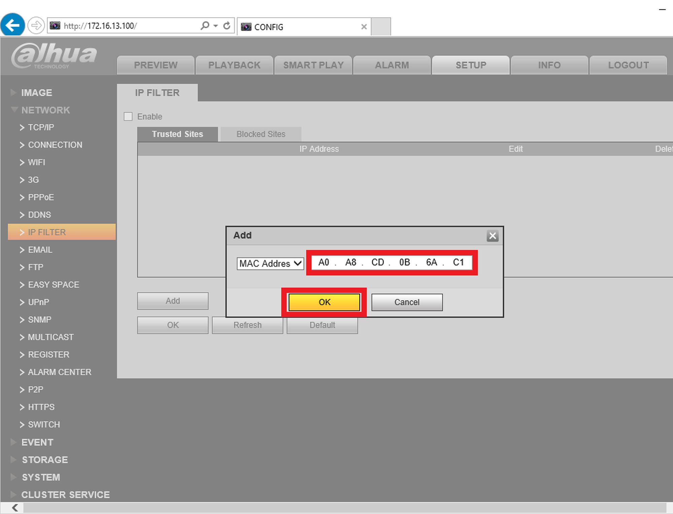Click Cancel in the Add dialog

point(407,302)
